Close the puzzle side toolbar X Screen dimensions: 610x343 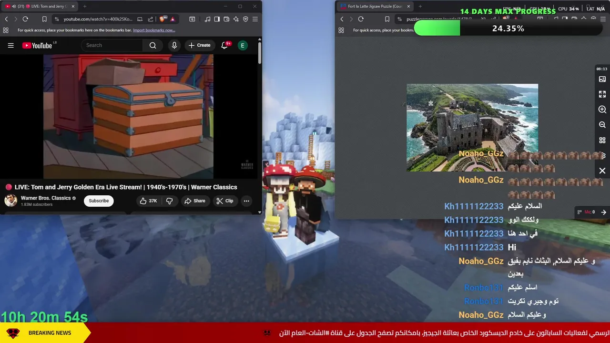(602, 171)
